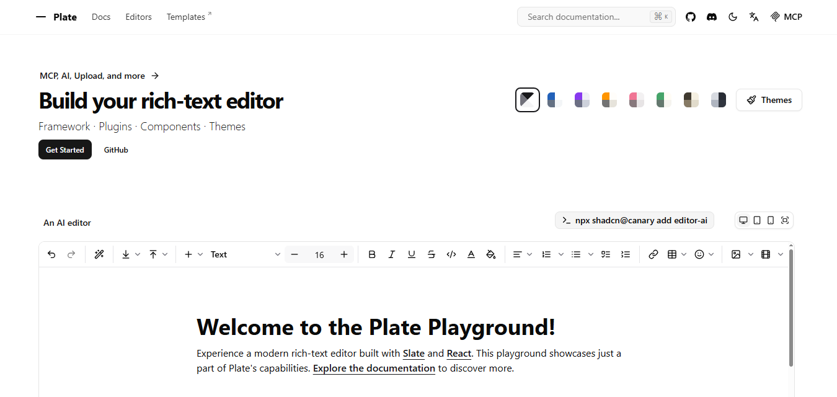Screen dimensions: 837x397
Task: Select the default black theme swatch
Action: pyautogui.click(x=528, y=100)
